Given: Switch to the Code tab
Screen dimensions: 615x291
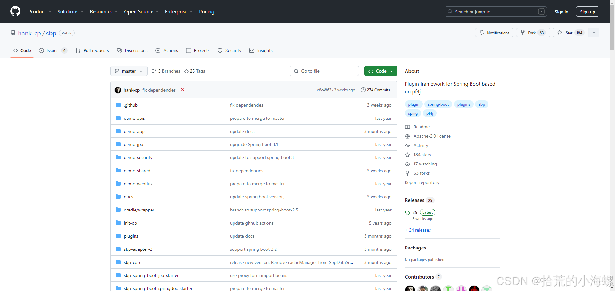Looking at the screenshot, I should point(22,50).
